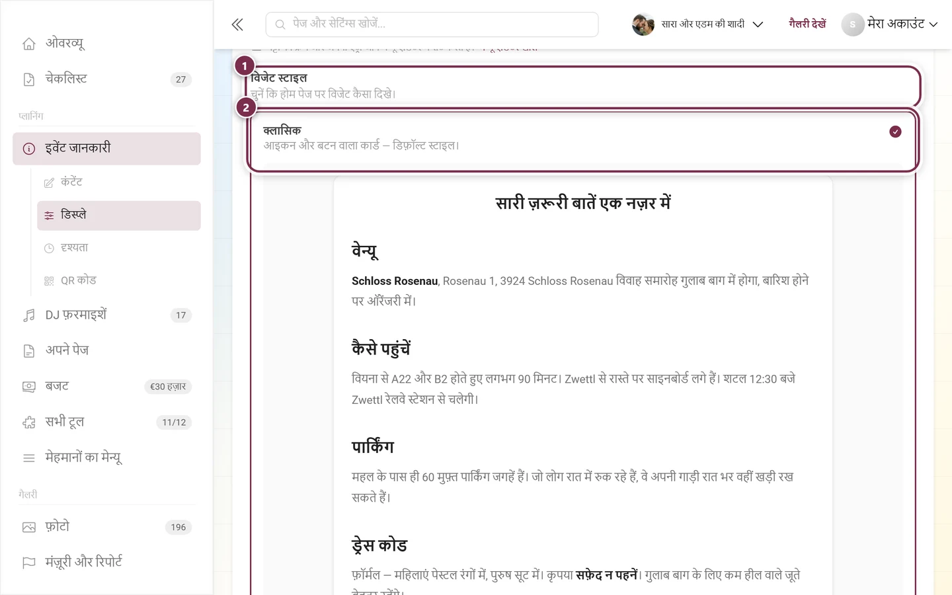Click the €30 हज़ार budget badge
Image resolution: width=952 pixels, height=595 pixels.
(168, 387)
